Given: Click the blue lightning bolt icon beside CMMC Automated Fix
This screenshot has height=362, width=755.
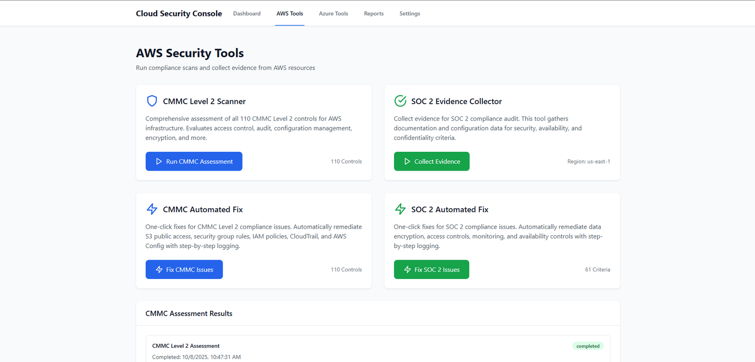Looking at the screenshot, I should (152, 209).
